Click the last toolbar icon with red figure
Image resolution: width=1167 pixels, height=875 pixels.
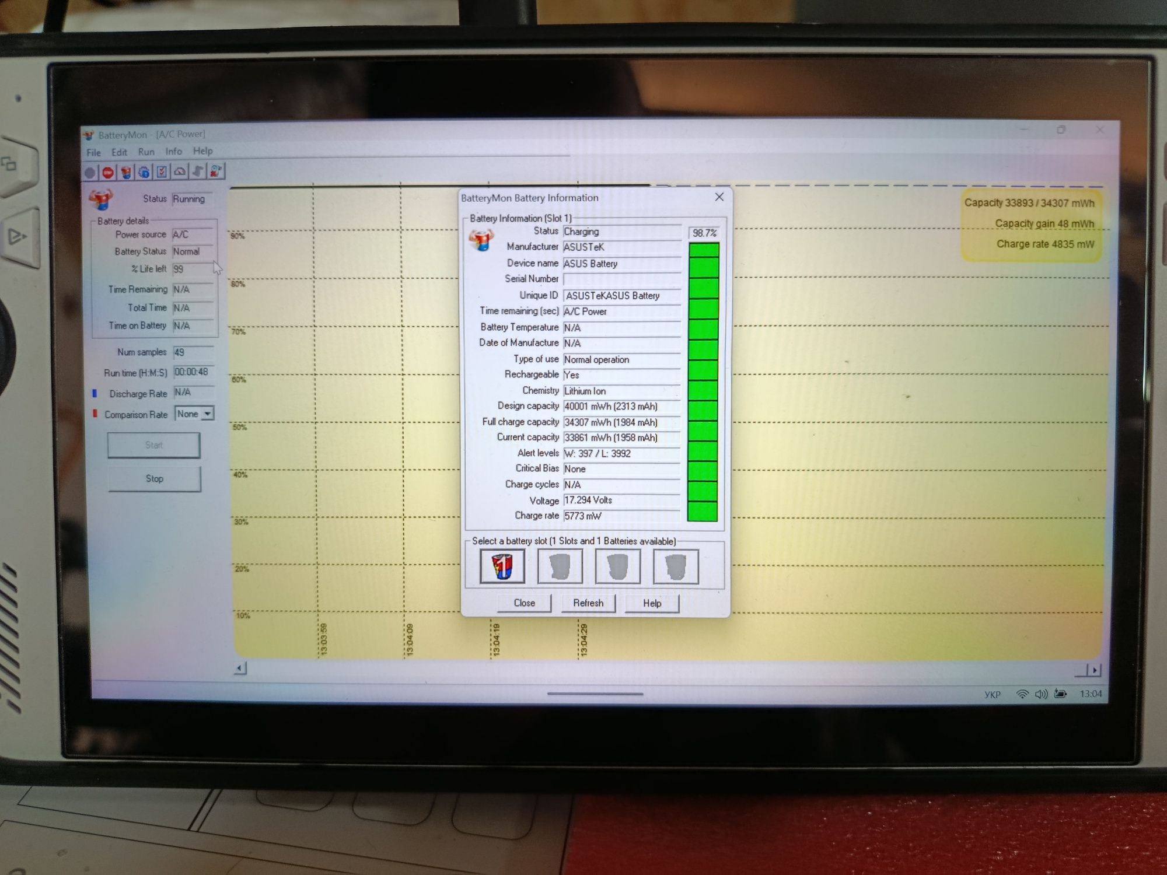click(216, 171)
